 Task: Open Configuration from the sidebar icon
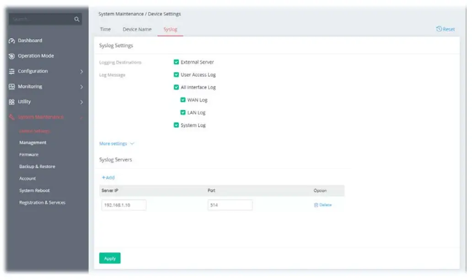click(11, 71)
